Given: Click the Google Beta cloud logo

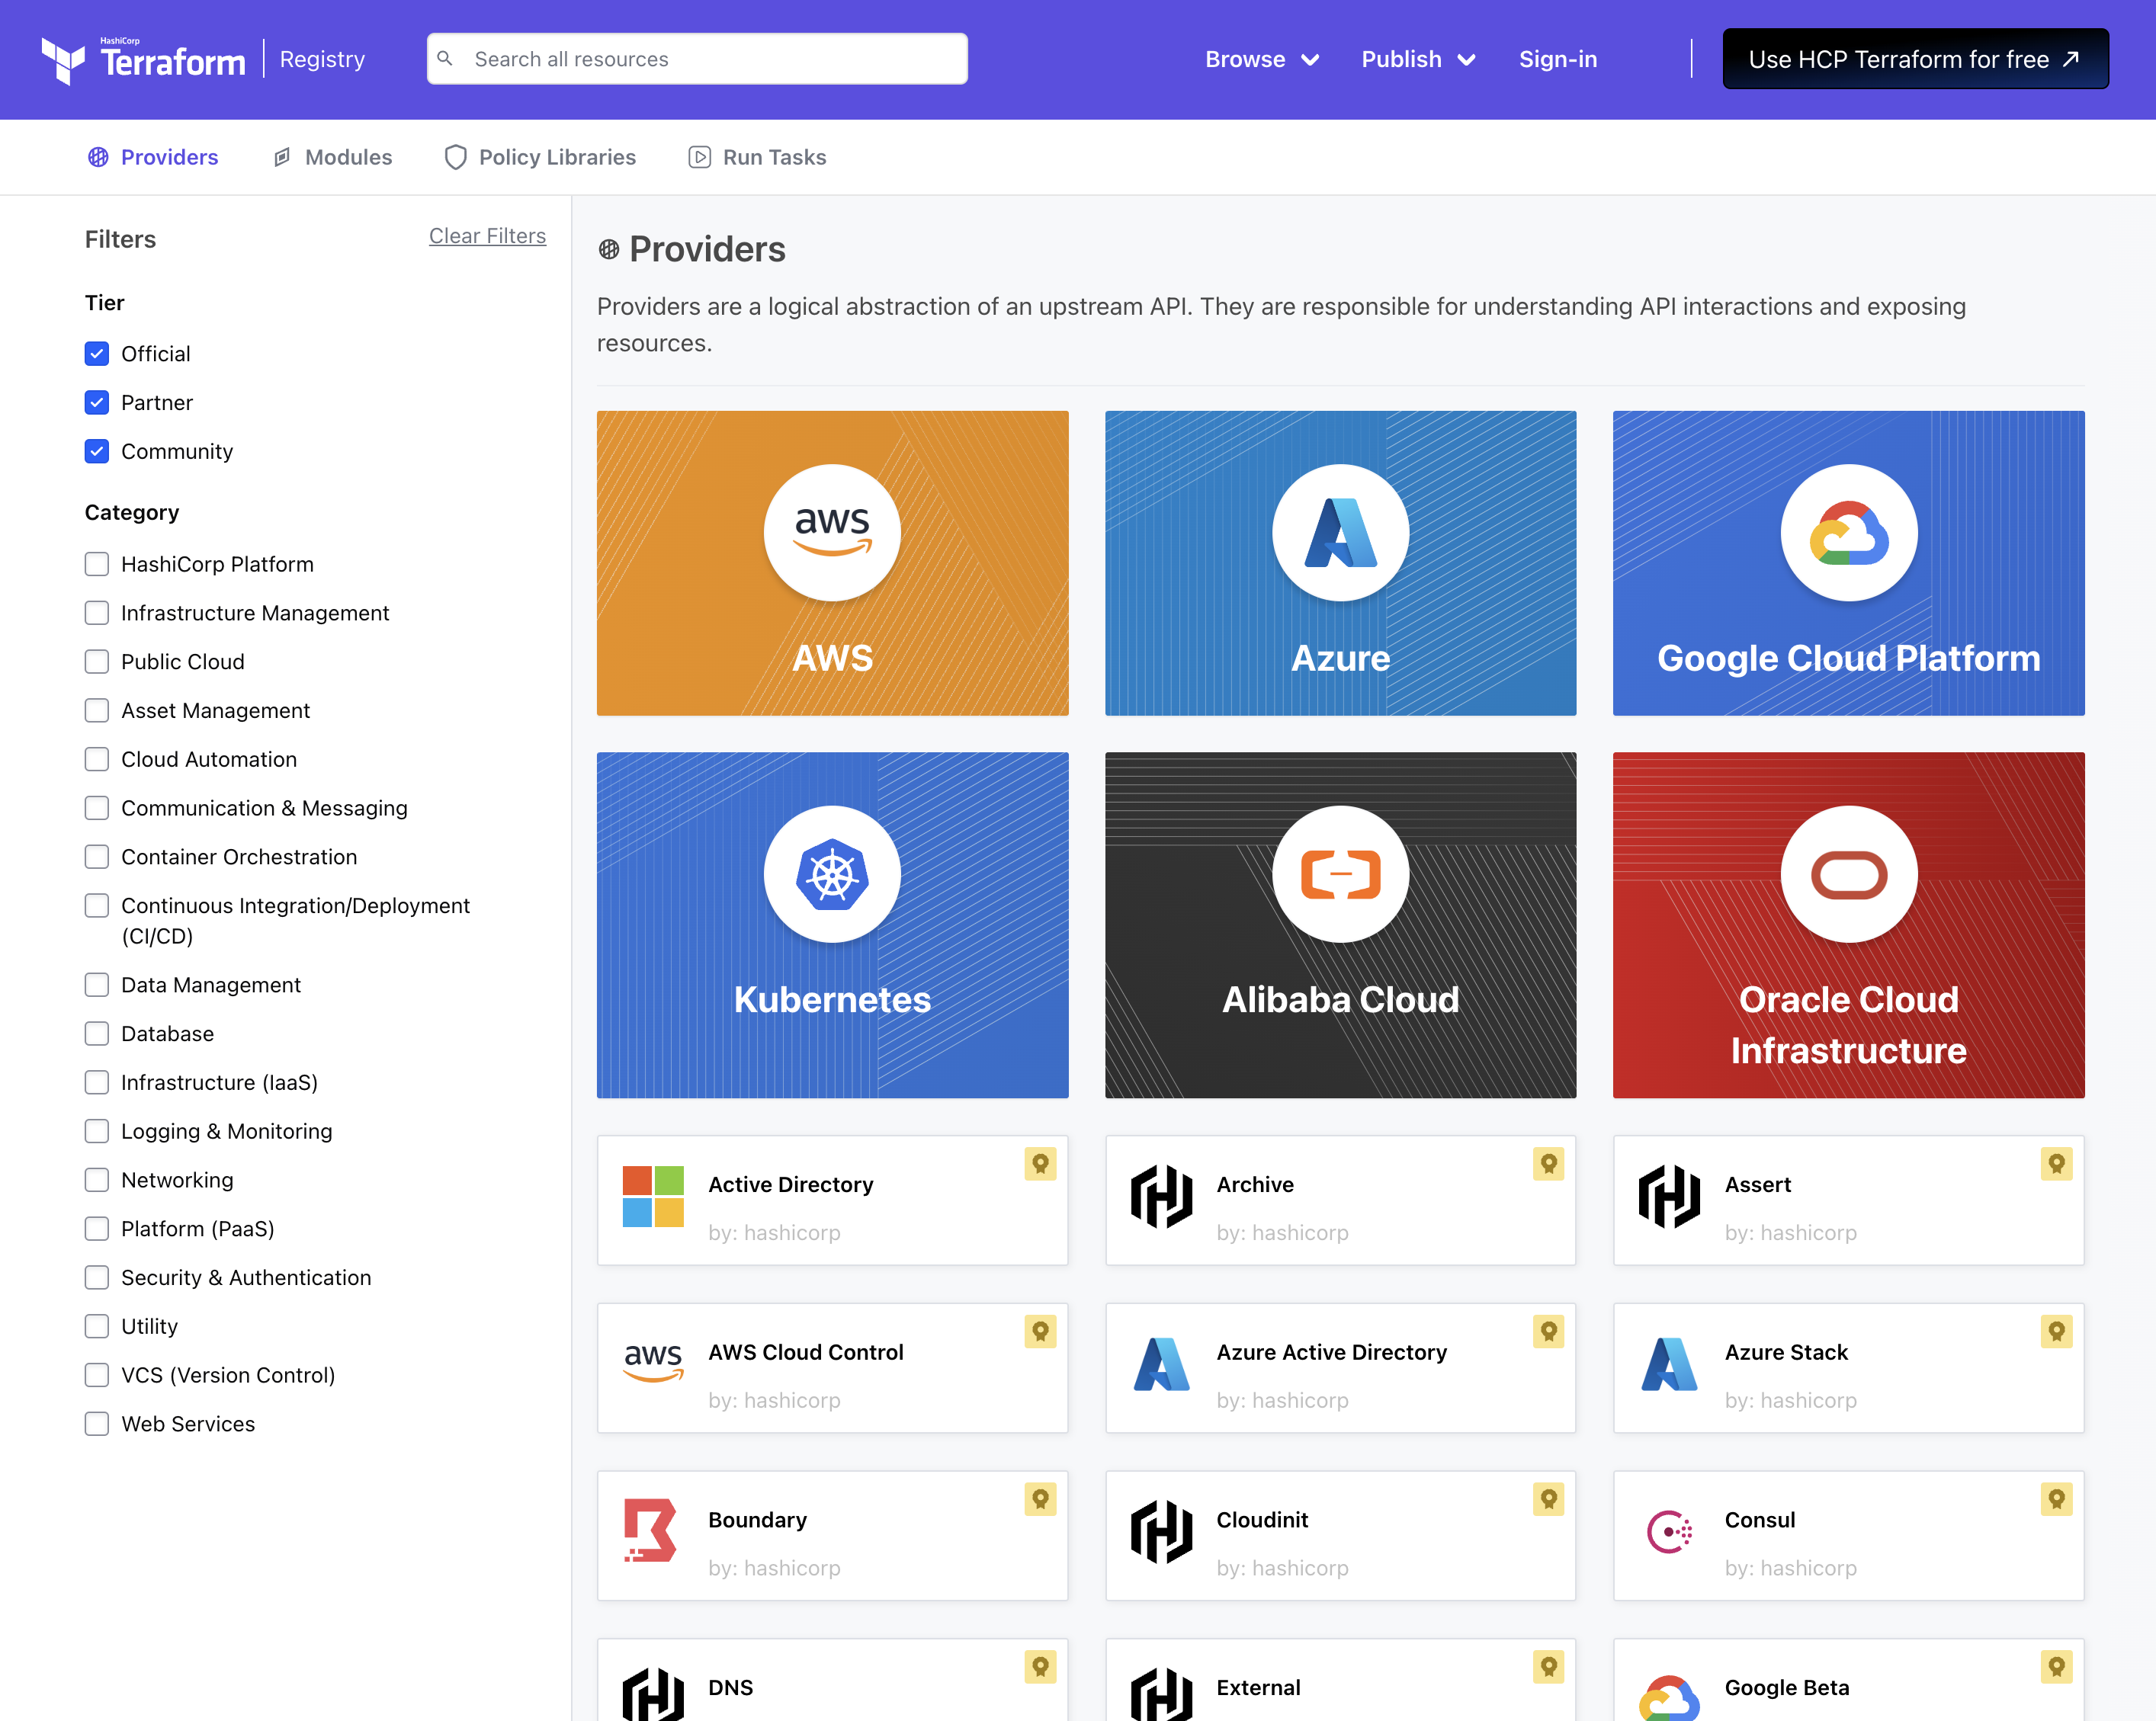Looking at the screenshot, I should tap(1669, 1697).
